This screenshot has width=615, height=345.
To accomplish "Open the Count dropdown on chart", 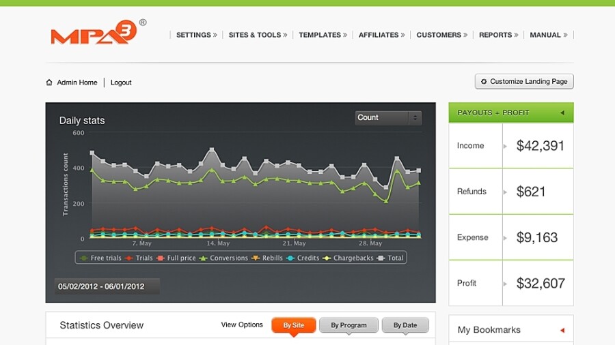I will pyautogui.click(x=387, y=118).
